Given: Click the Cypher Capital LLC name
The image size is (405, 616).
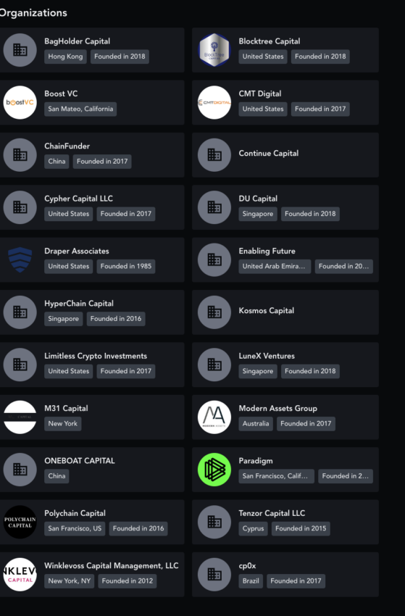Looking at the screenshot, I should [78, 199].
